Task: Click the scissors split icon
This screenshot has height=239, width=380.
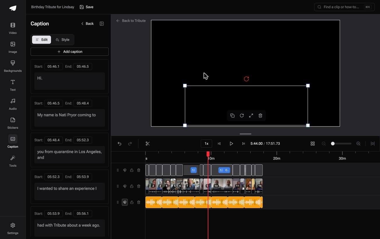Action: [x=148, y=144]
